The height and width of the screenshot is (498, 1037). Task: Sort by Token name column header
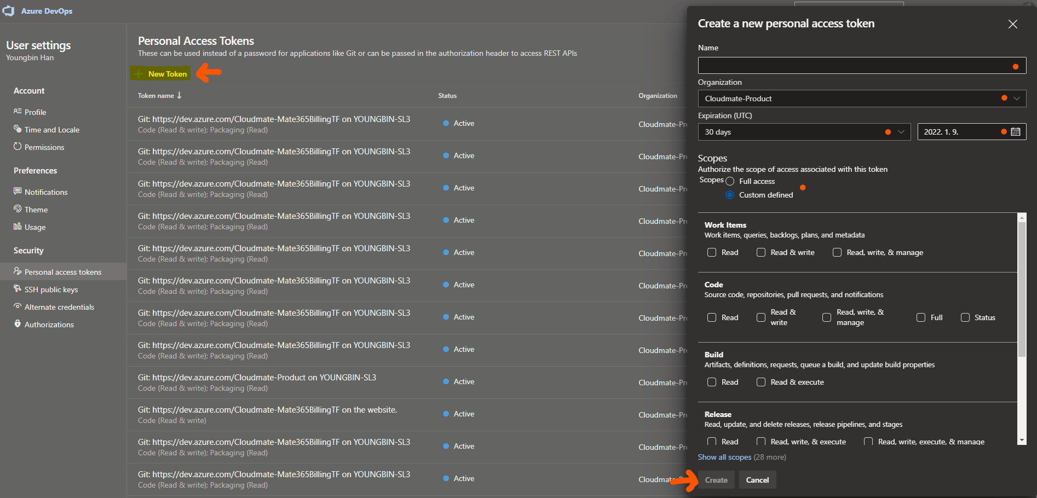point(156,96)
